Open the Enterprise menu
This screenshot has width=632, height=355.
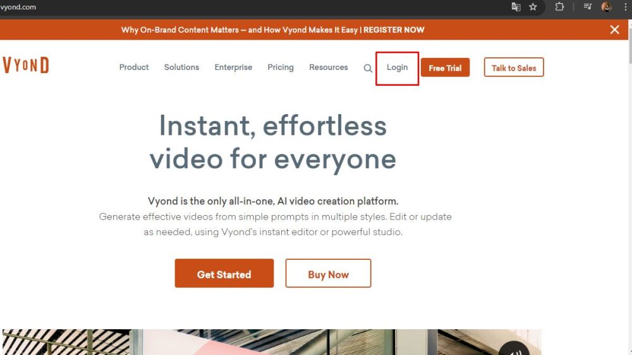click(x=233, y=67)
